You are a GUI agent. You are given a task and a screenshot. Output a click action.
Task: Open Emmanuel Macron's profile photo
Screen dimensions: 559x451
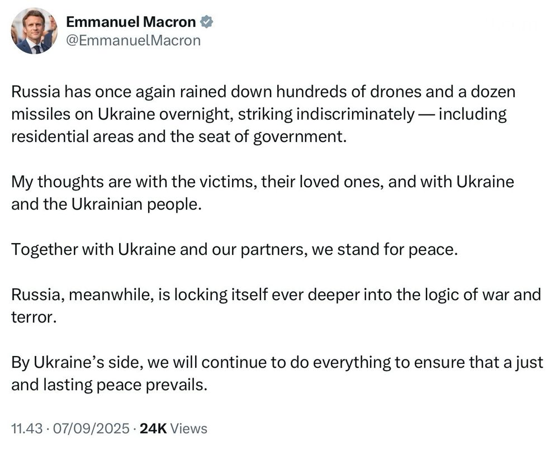[34, 31]
